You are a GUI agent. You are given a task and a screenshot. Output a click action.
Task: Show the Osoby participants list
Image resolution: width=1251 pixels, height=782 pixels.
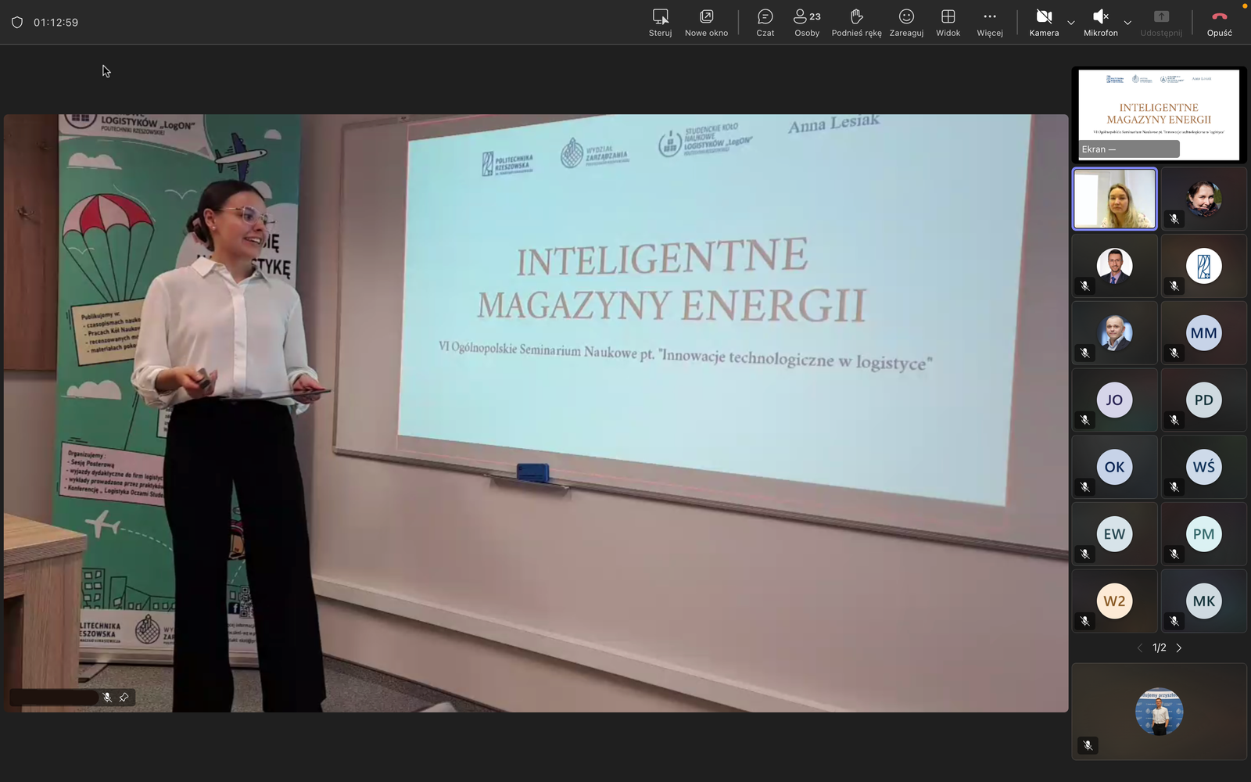tap(807, 23)
